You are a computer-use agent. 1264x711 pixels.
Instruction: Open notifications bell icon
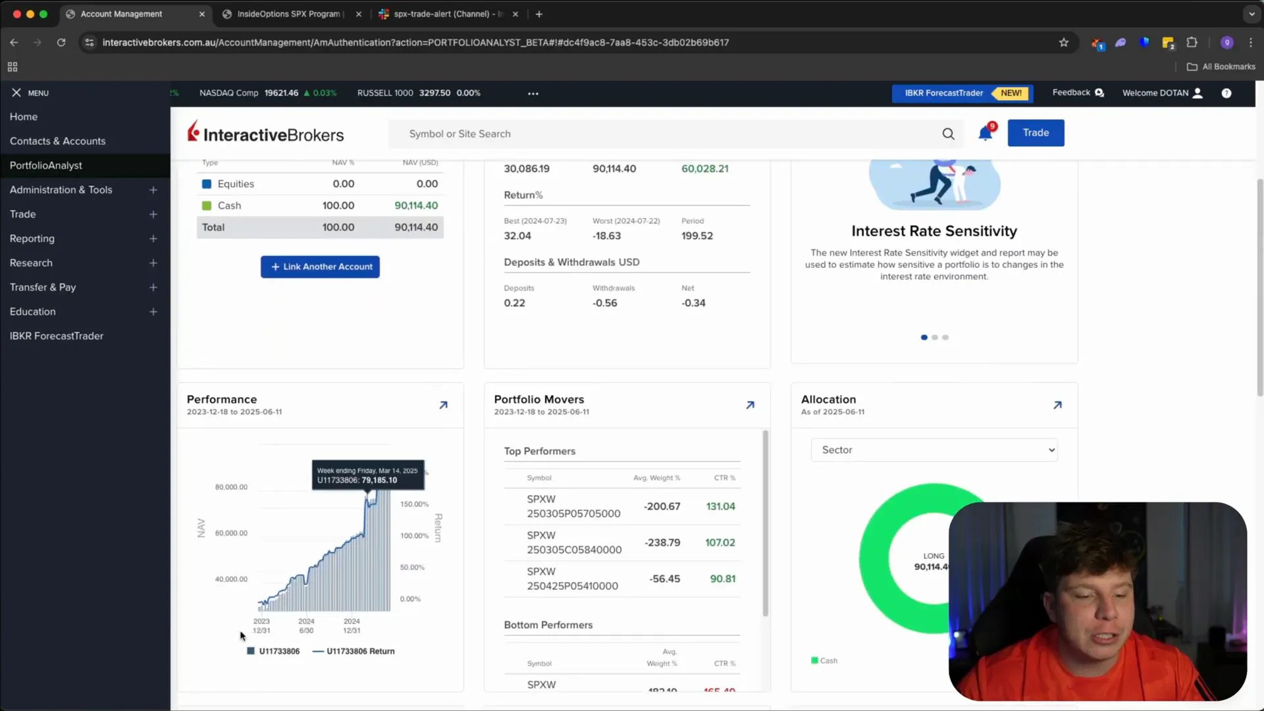(x=986, y=133)
